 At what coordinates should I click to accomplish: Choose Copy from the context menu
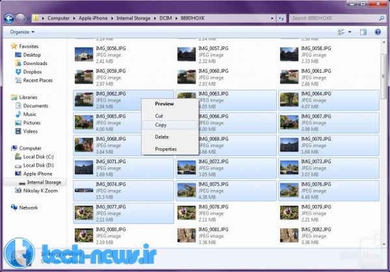[170, 125]
